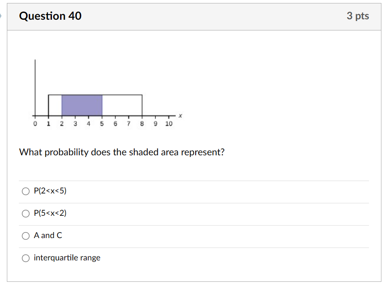This screenshot has width=387, height=296.
Task: Expand the collapsed left sidebar chevron
Action: coord(2,16)
